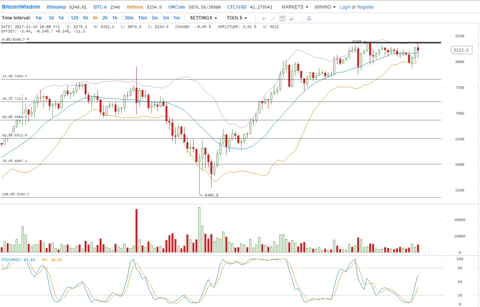
Task: Select the trend line drawing tool
Action: [x=273, y=18]
